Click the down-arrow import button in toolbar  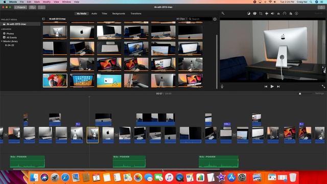pos(41,7)
